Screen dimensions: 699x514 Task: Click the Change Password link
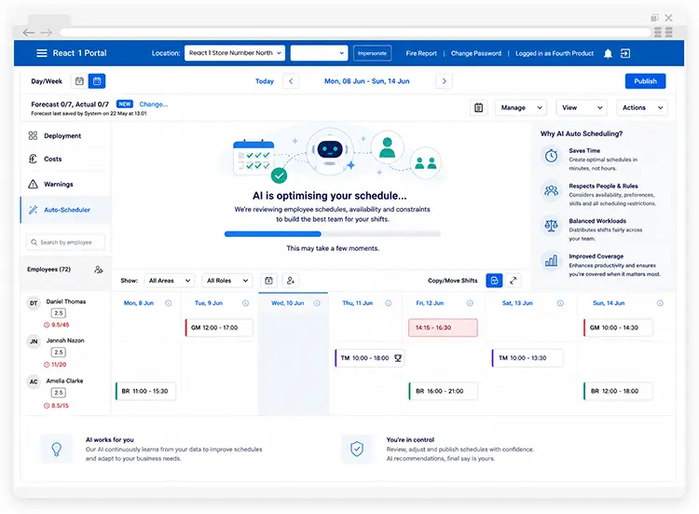point(476,53)
